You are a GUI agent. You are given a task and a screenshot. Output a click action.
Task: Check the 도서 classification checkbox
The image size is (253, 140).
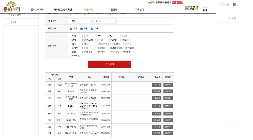point(71,36)
